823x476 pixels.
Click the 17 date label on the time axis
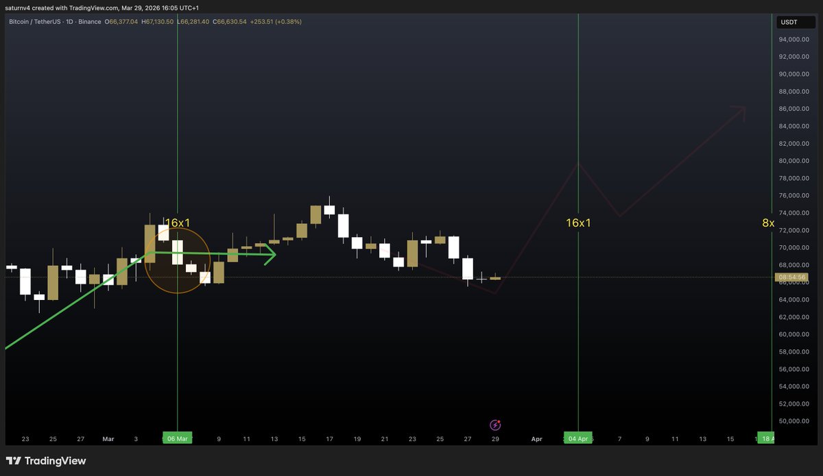329,438
